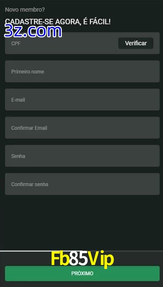The width and height of the screenshot is (163, 287).
Task: Click into the E-mail field
Action: pos(82,99)
